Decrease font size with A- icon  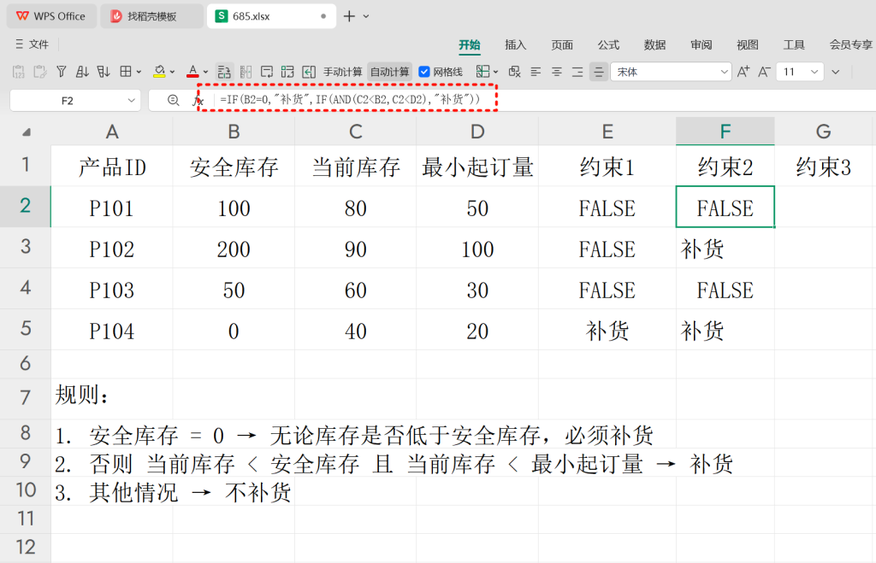pyautogui.click(x=764, y=72)
